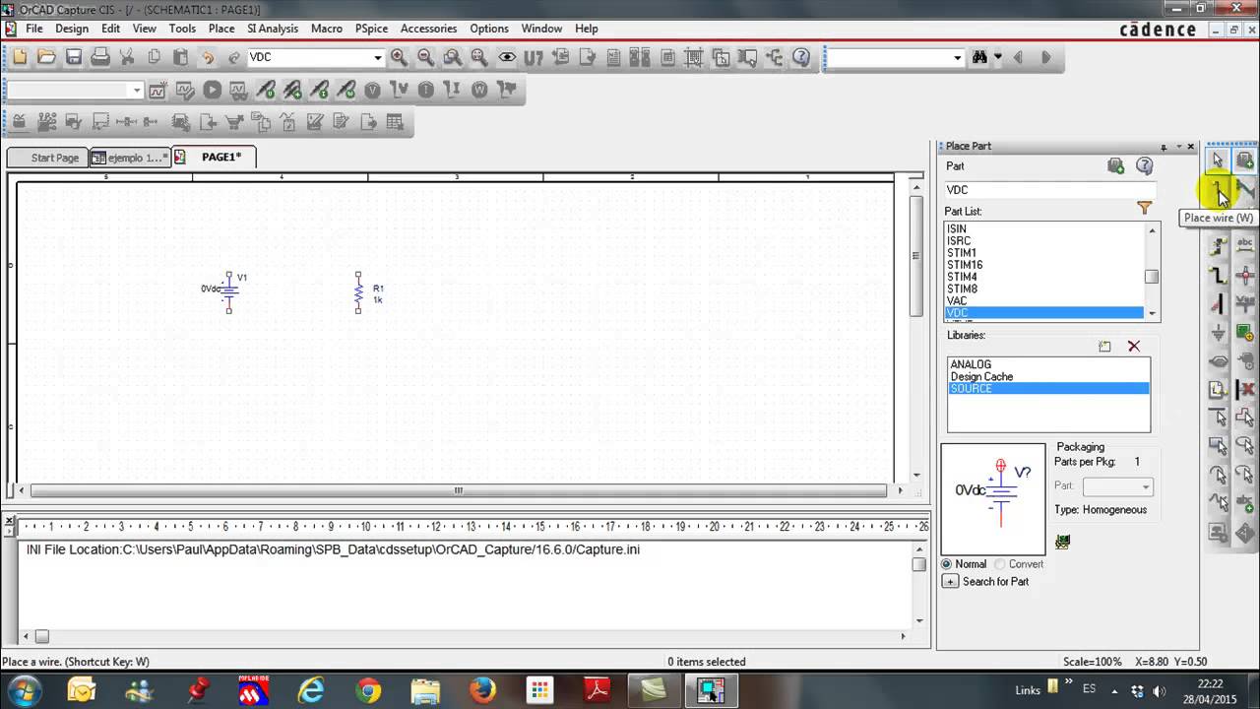Open Chrome from the taskbar
The width and height of the screenshot is (1260, 709).
368,691
